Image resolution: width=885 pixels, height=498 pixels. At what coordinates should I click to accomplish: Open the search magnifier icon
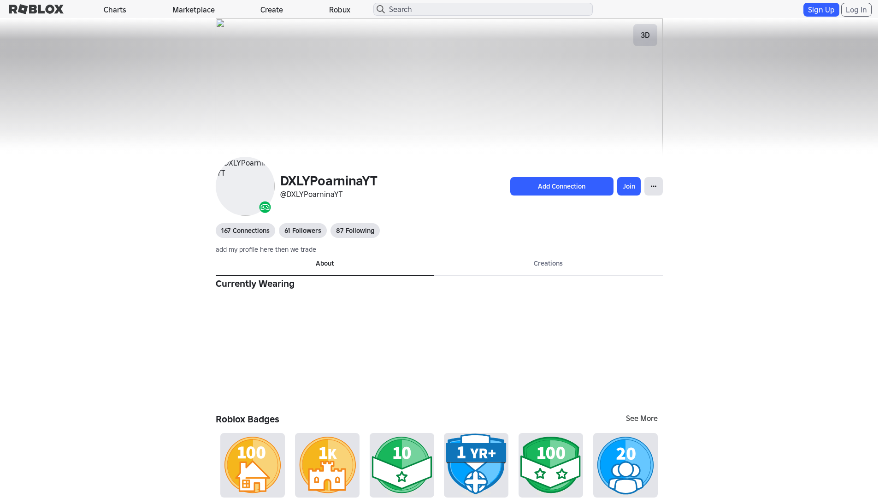click(381, 9)
